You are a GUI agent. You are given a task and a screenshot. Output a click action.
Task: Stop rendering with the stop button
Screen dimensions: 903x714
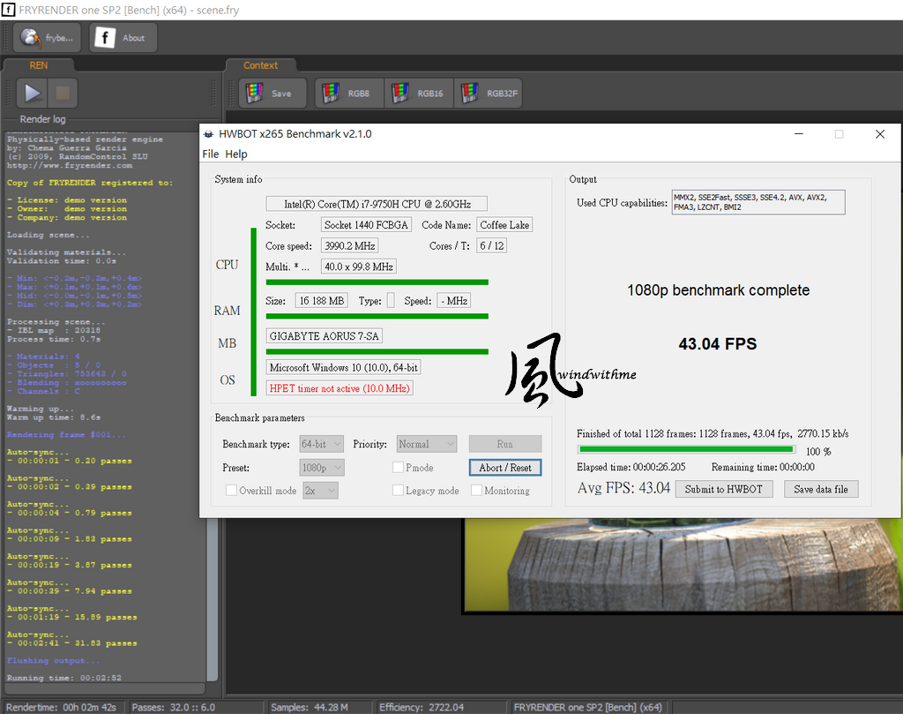(x=63, y=93)
